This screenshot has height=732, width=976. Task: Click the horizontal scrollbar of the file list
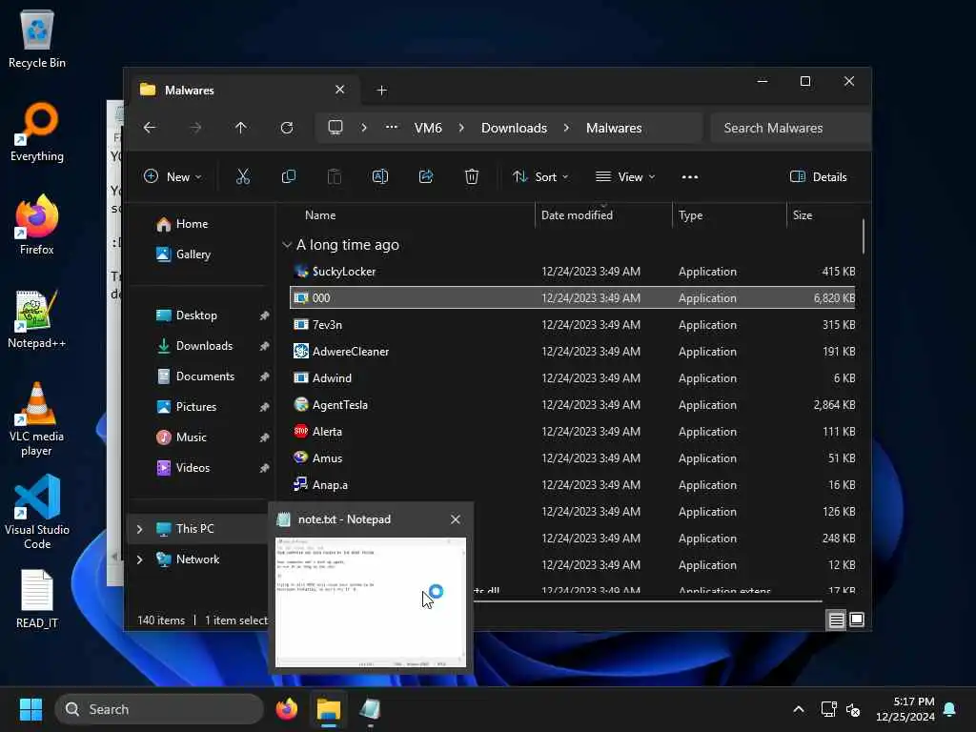pos(647,601)
